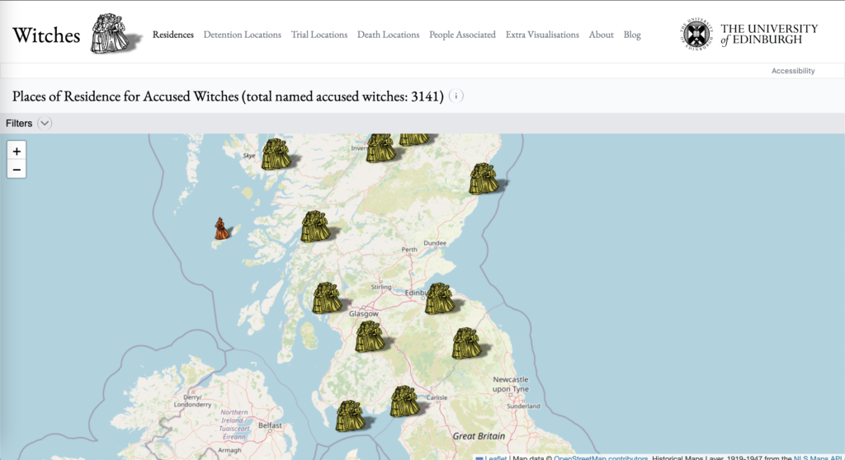Open the Extra Visualisations tab
Screen dimensions: 845x460
[x=542, y=35]
